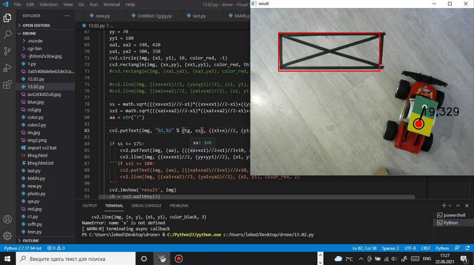Switch to the DEBUG CONSOLE tab

coord(146,205)
